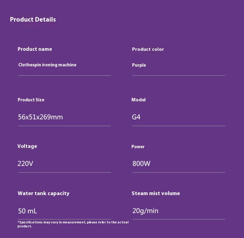Click the Steam mist volume label
The width and height of the screenshot is (244, 238).
(156, 193)
